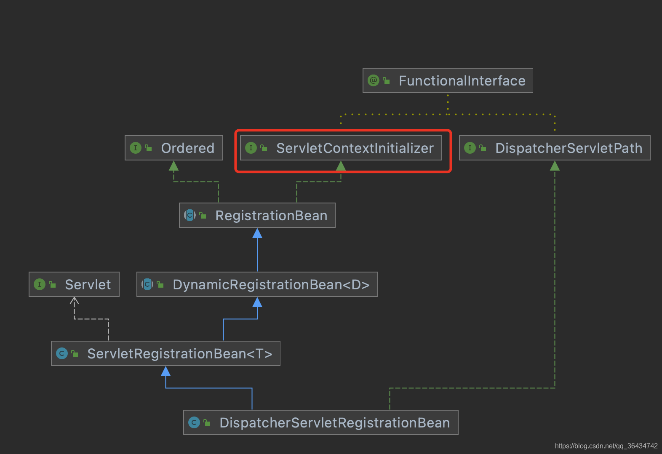Click the class icon on DispatcherServletRegistrationBean node

point(194,422)
